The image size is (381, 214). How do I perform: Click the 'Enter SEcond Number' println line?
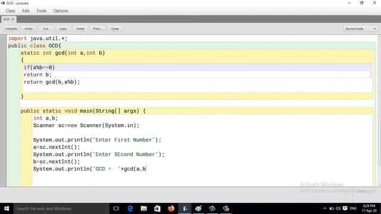point(99,155)
